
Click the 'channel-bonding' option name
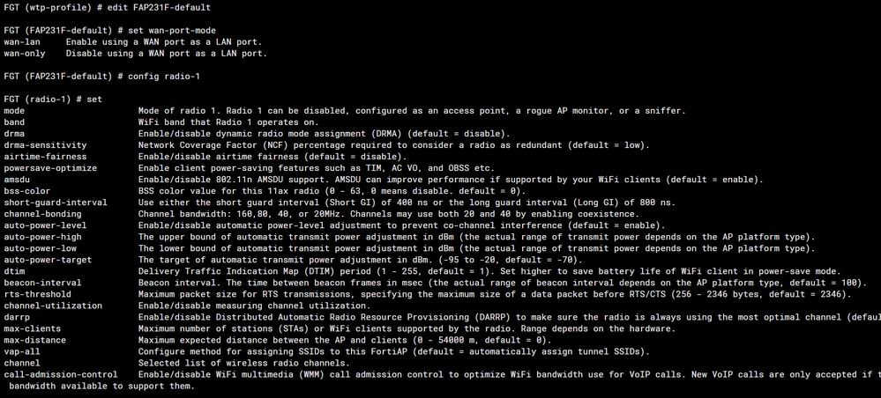pos(42,214)
